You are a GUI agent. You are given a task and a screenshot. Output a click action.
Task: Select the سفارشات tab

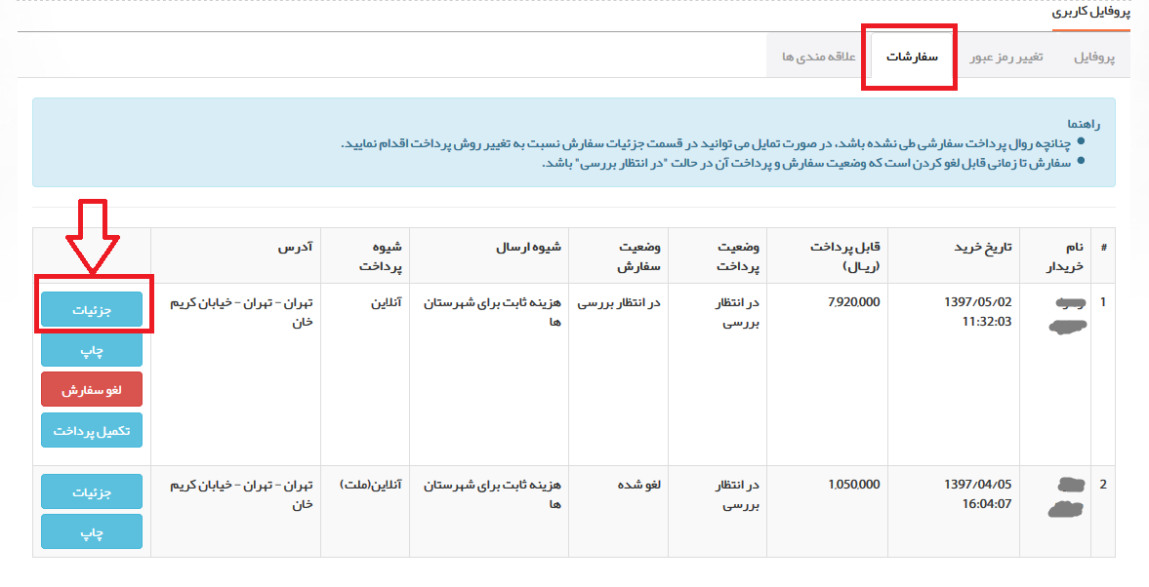click(912, 58)
